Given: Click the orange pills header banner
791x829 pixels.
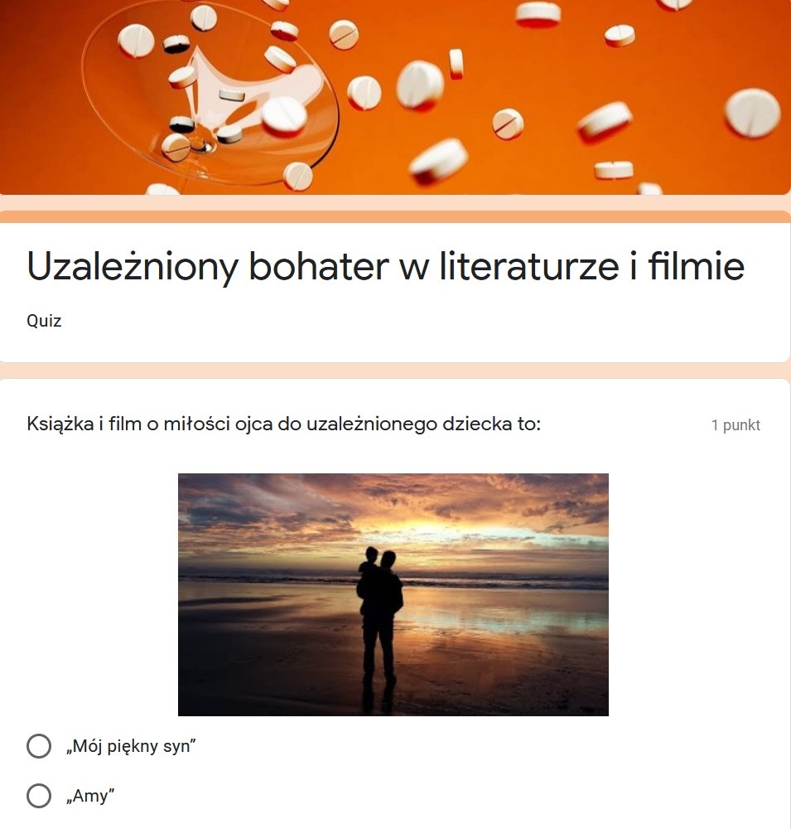Looking at the screenshot, I should pyautogui.click(x=395, y=97).
